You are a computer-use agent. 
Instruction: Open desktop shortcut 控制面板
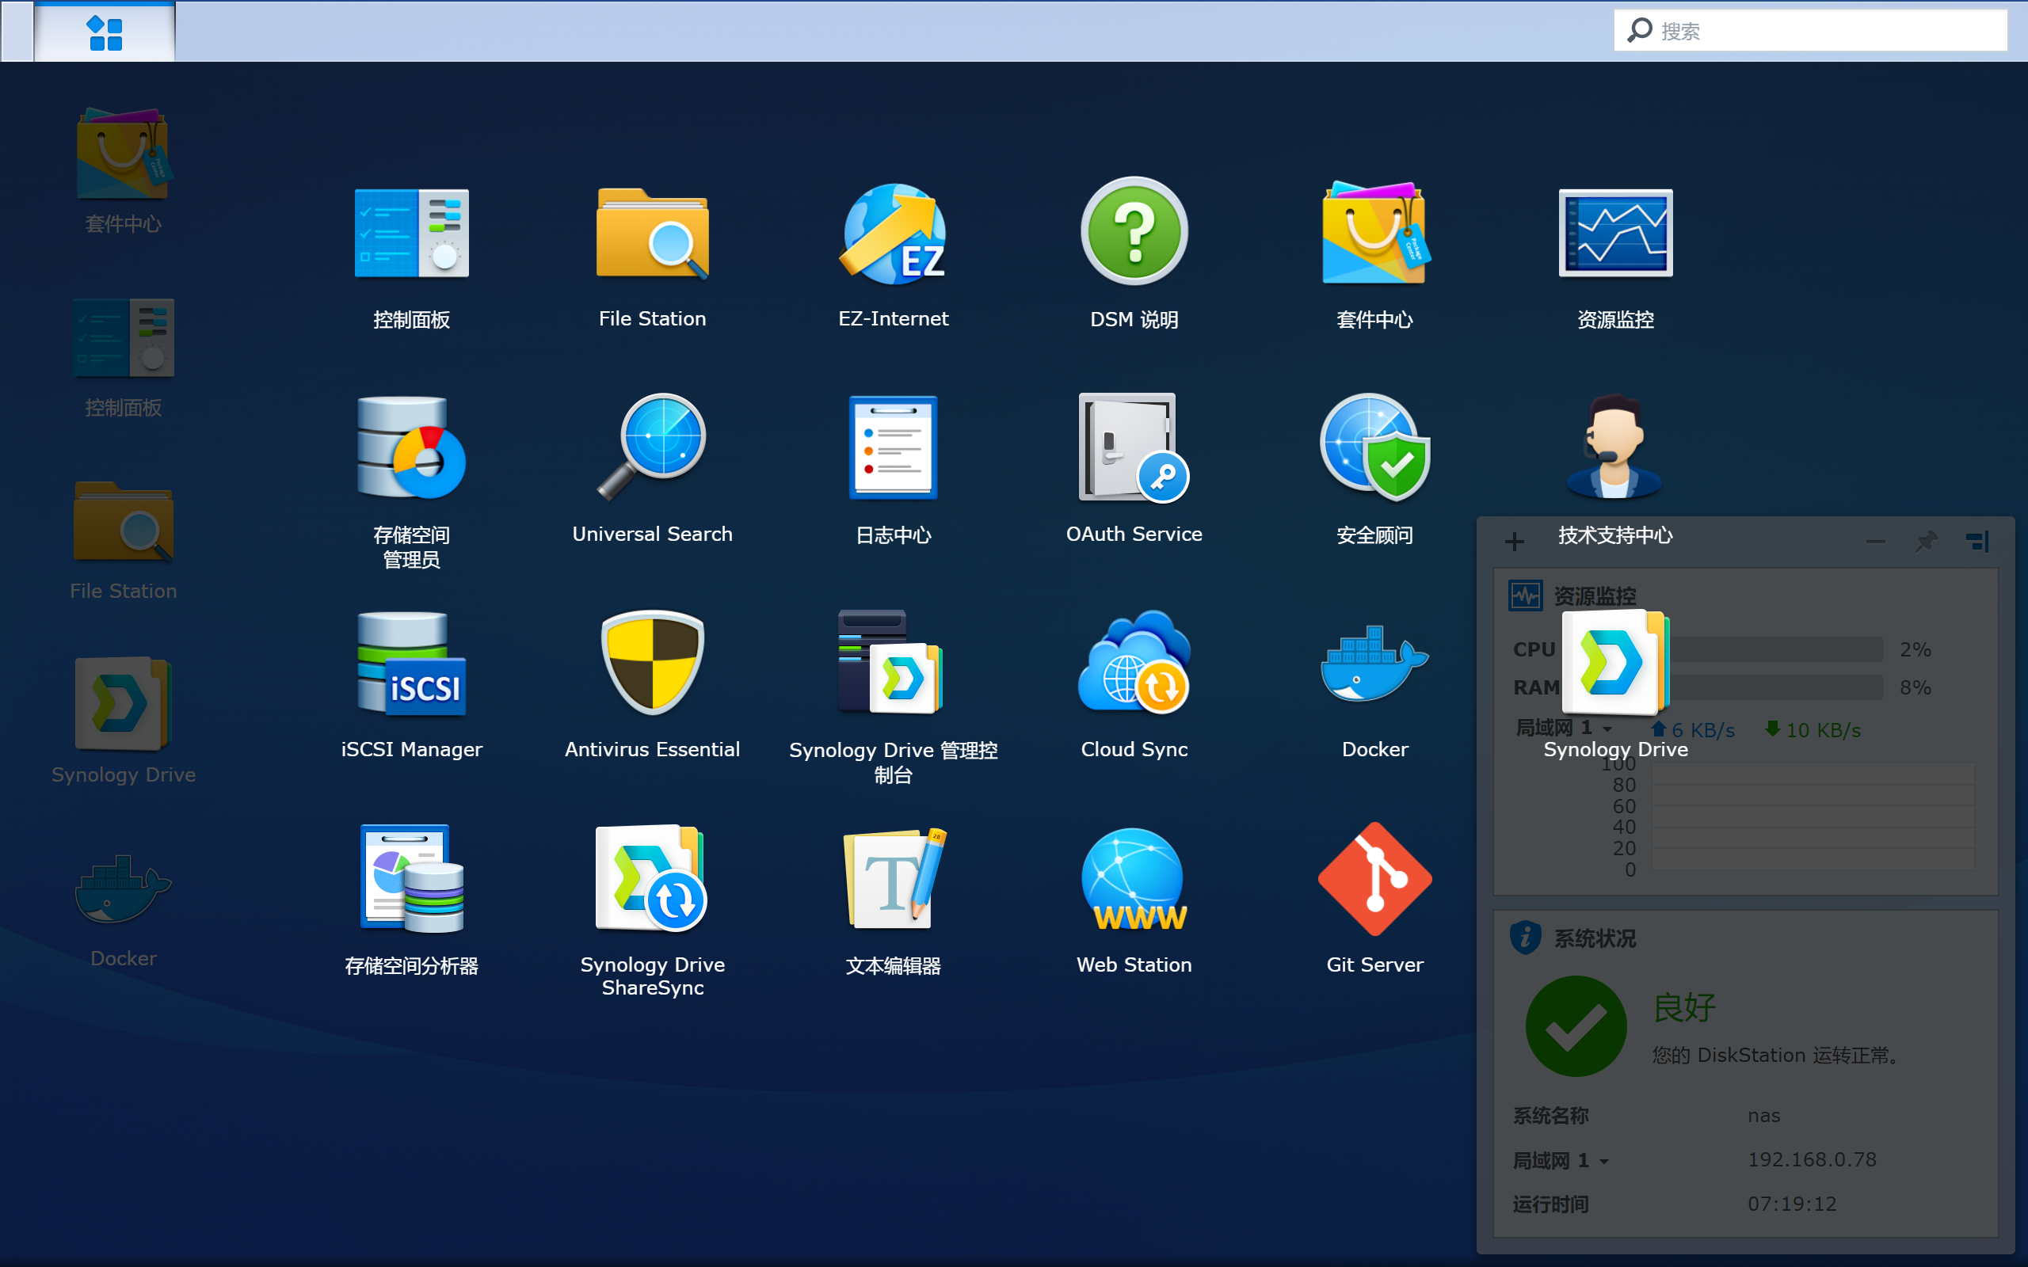click(124, 337)
